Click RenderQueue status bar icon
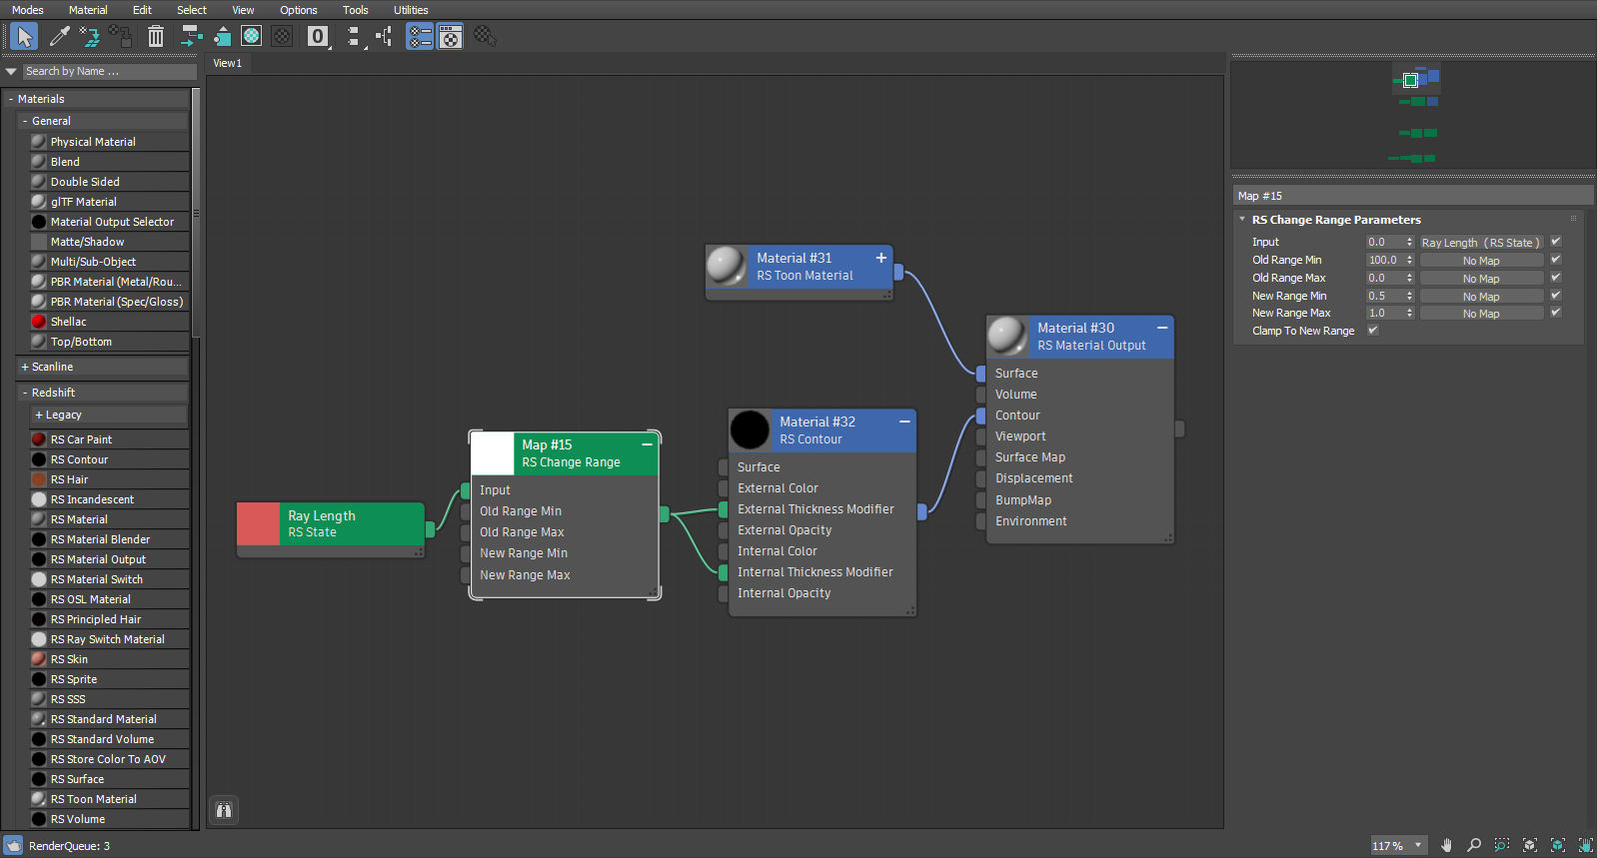This screenshot has height=858, width=1597. tap(13, 845)
